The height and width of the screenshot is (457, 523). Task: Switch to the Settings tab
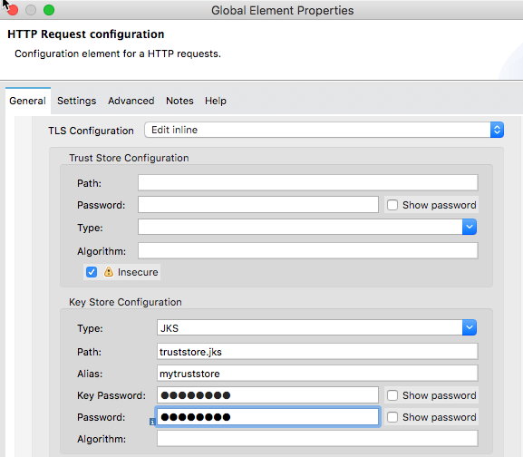pyautogui.click(x=76, y=101)
